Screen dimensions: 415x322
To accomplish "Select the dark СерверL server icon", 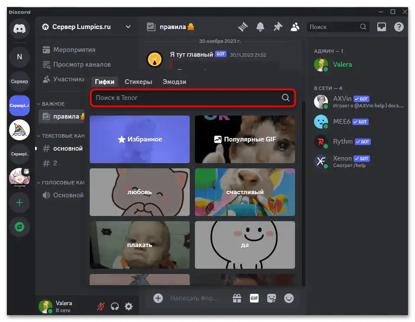I will (19, 154).
